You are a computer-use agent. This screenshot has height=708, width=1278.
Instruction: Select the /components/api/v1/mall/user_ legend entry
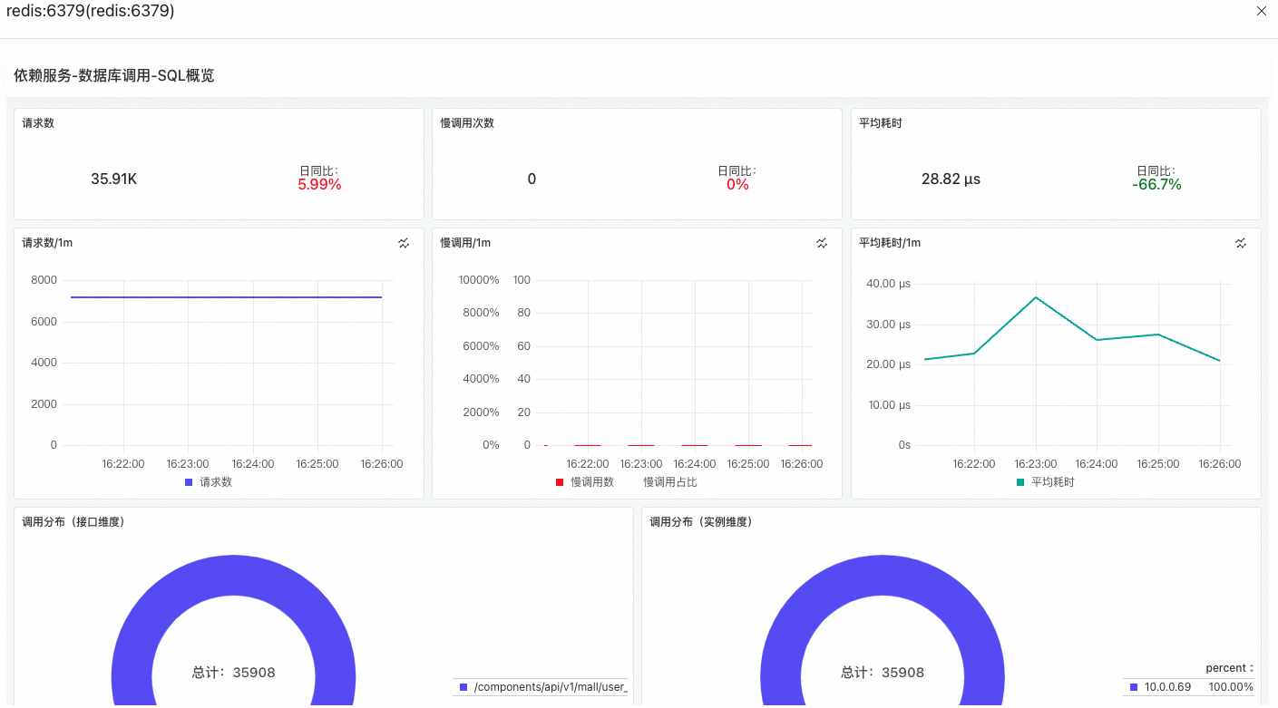pyautogui.click(x=542, y=687)
